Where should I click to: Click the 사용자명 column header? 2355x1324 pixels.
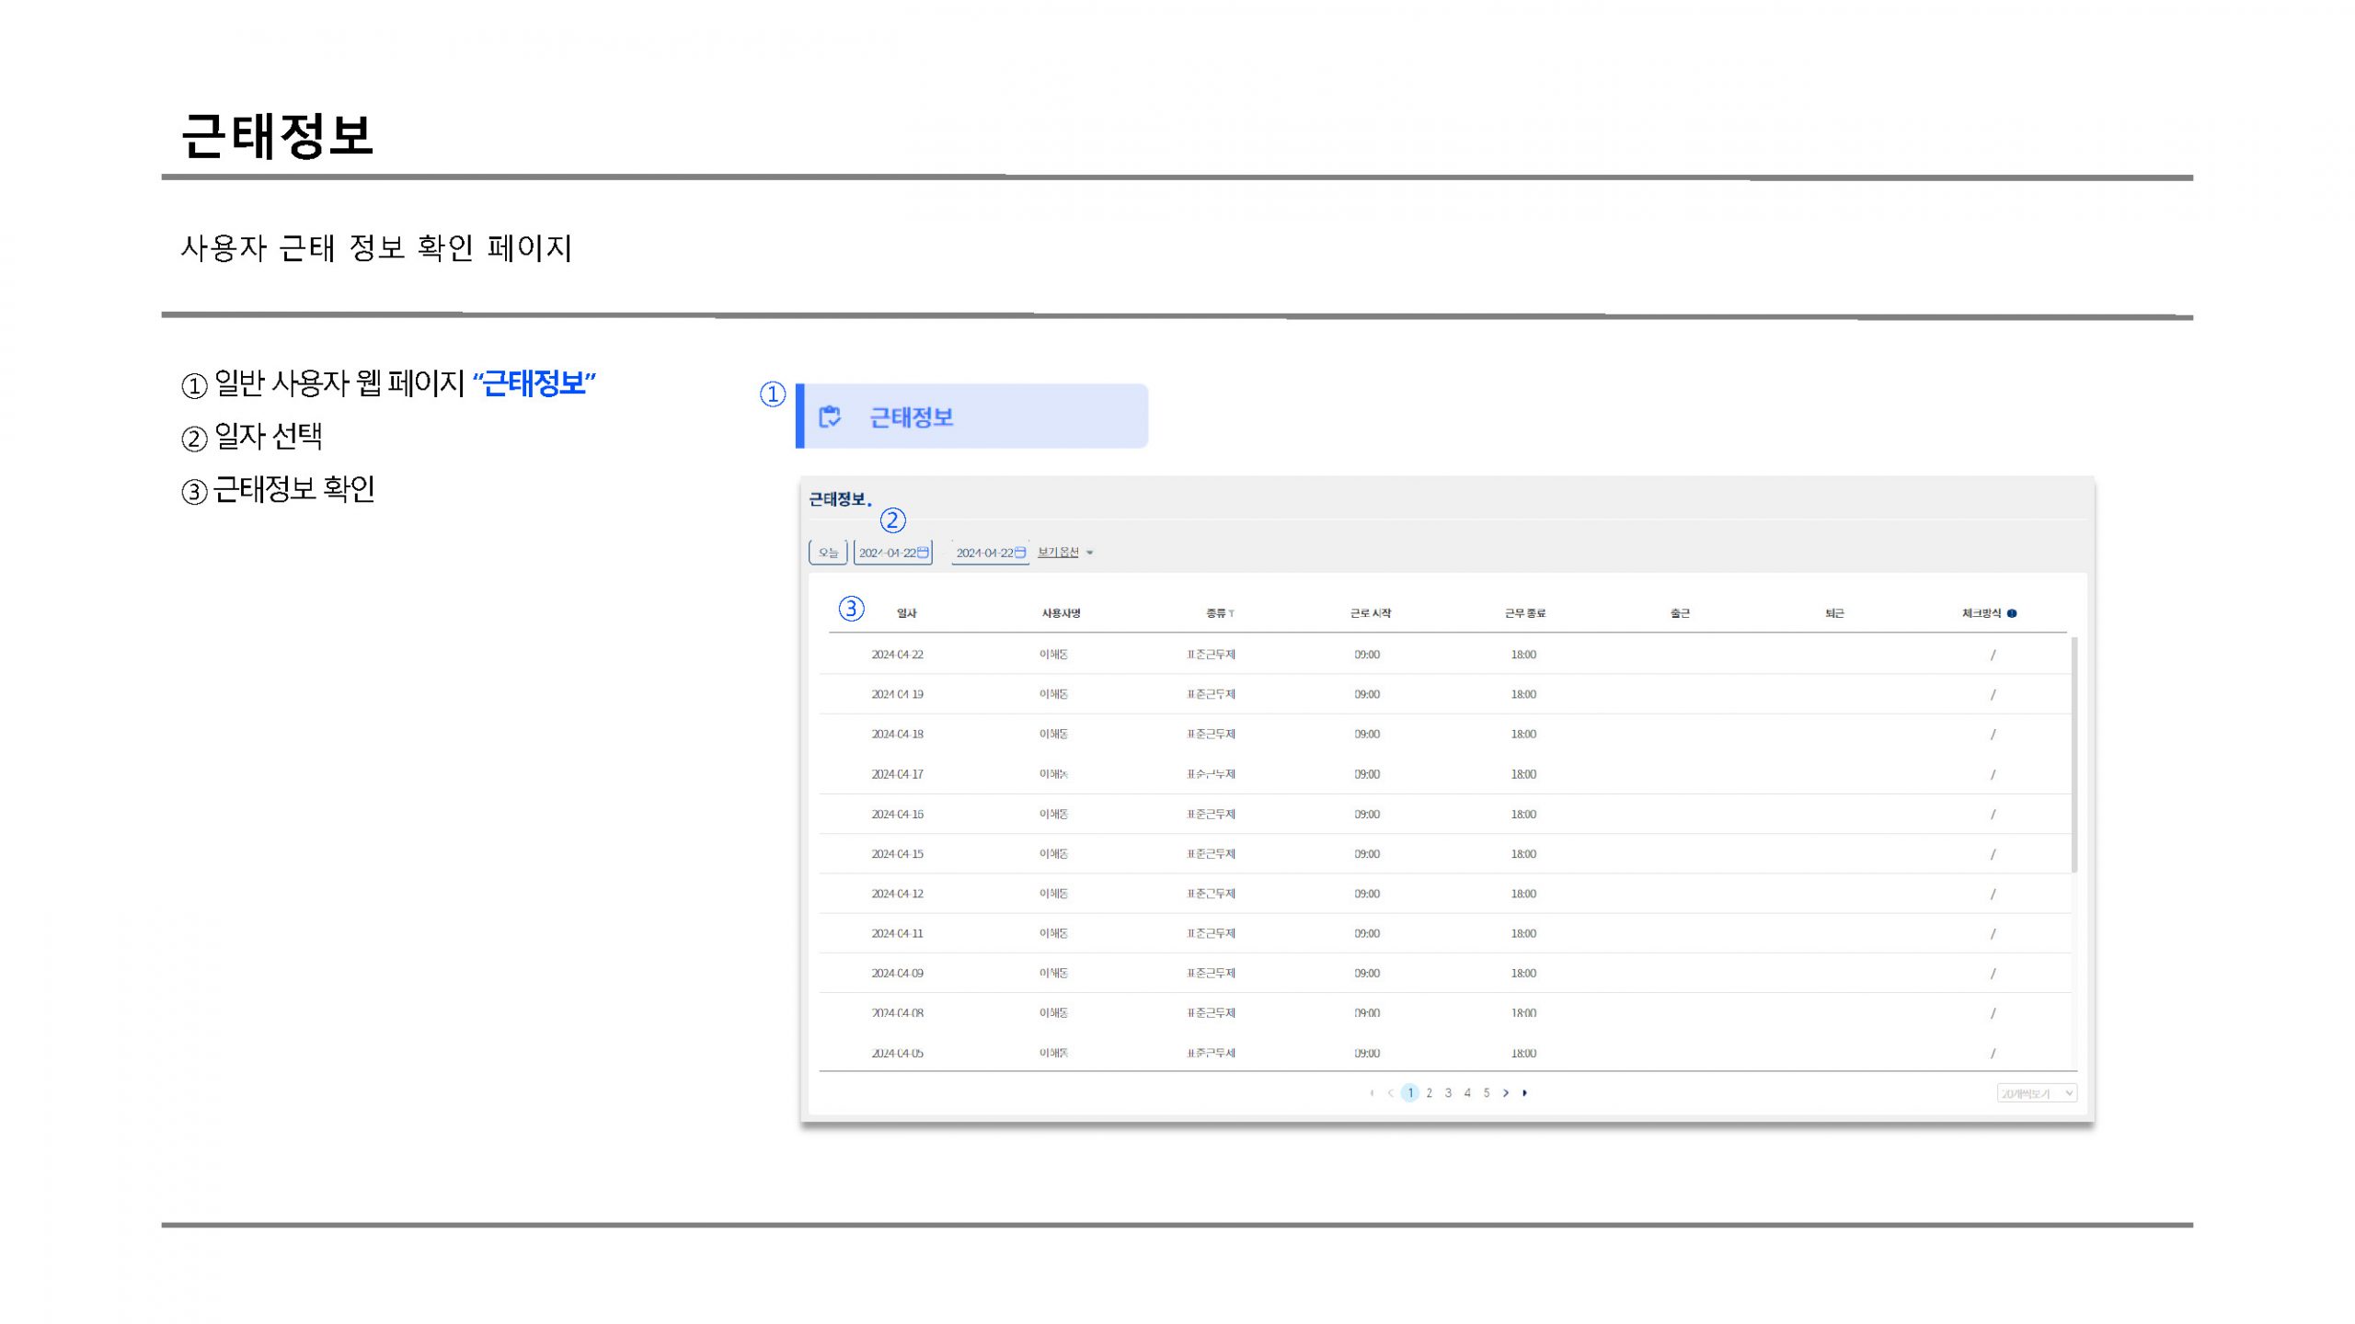[1061, 613]
